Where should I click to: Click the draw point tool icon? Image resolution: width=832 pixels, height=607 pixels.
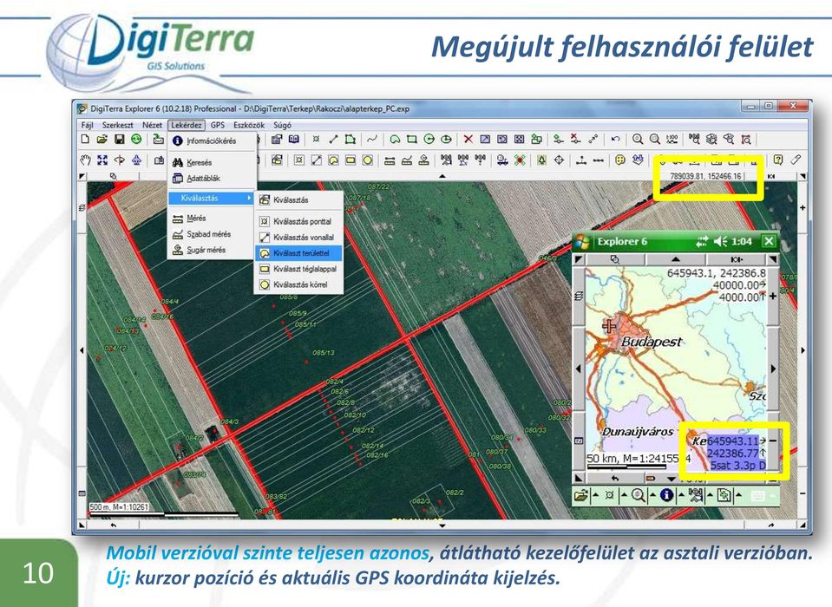click(317, 140)
